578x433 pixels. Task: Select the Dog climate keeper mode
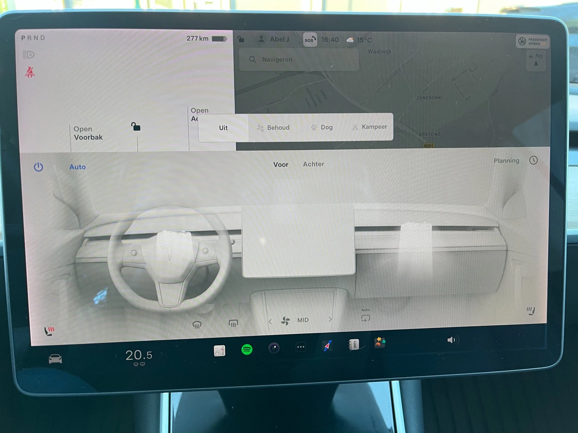point(322,127)
